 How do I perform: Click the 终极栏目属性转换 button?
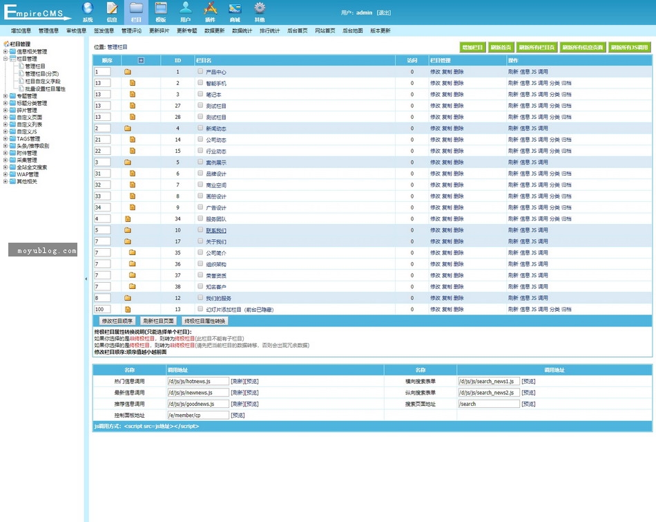pyautogui.click(x=205, y=321)
